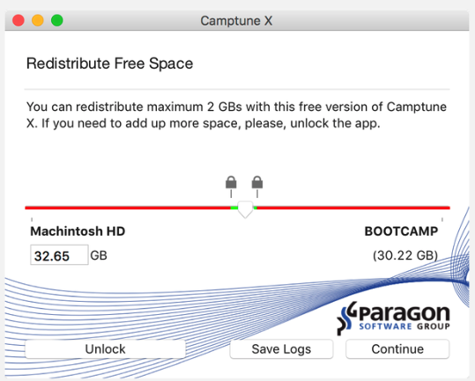Proceed with the Continue button
This screenshot has width=475, height=381.
coord(397,349)
